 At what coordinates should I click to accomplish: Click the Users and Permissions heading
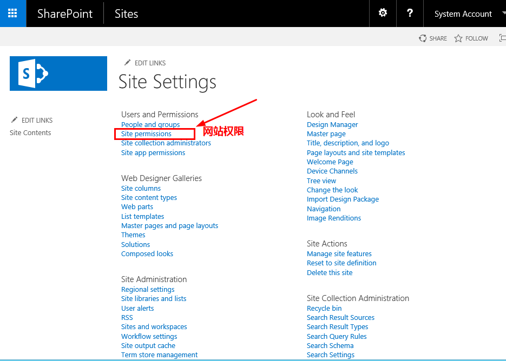coord(160,115)
